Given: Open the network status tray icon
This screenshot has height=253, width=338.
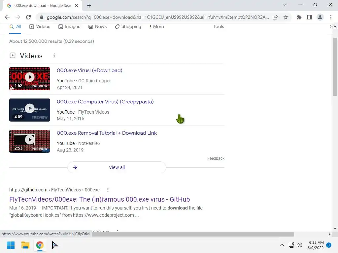Looking at the screenshot, I should [x=291, y=245].
